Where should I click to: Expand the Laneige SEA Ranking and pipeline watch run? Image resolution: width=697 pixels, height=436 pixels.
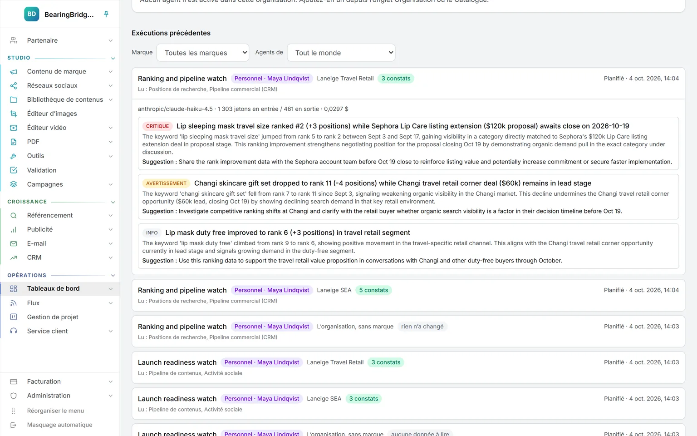pos(408,295)
